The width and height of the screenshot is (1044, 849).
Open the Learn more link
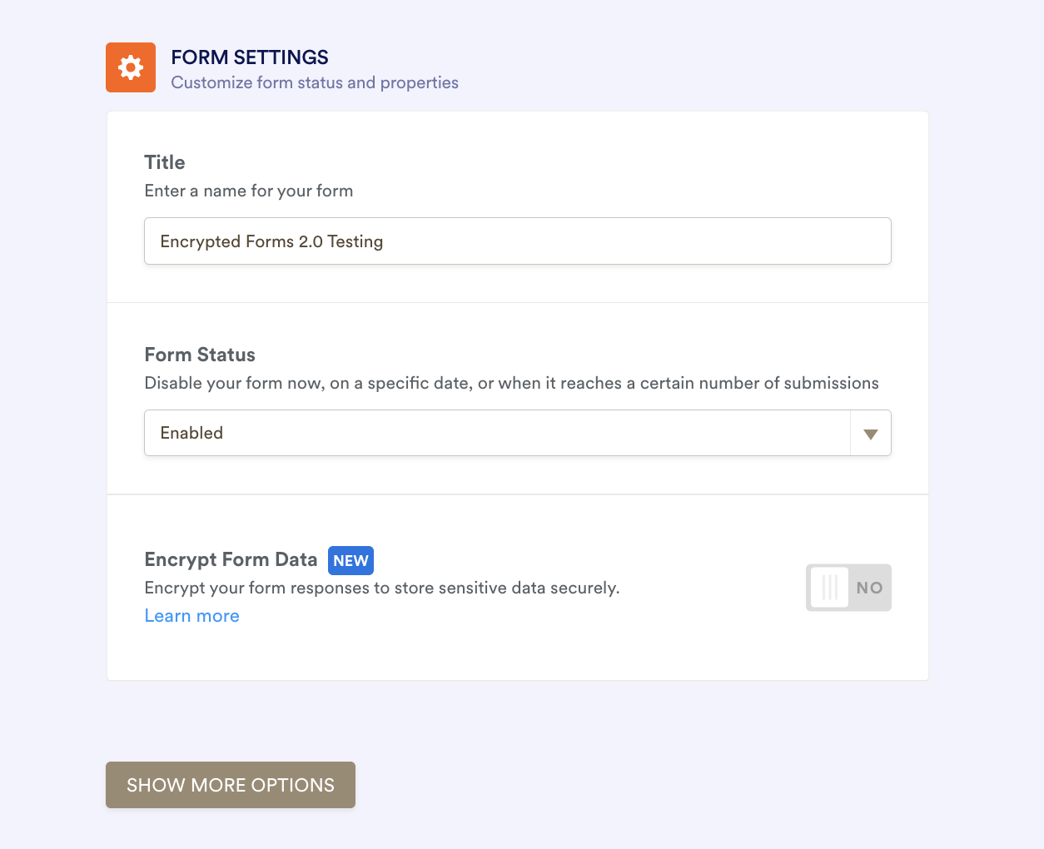click(x=192, y=616)
